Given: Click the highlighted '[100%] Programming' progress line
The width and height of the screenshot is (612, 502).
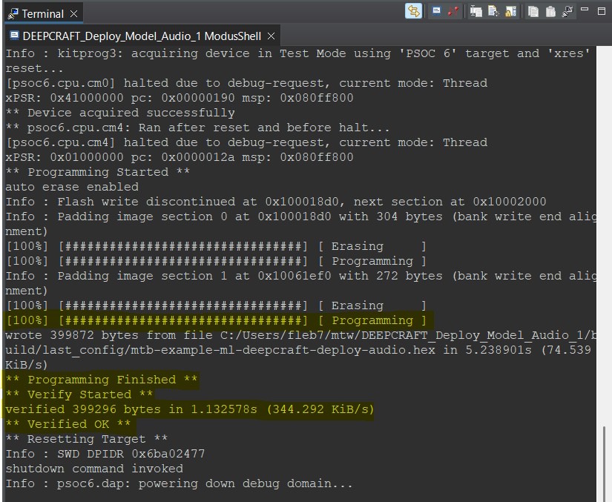Looking at the screenshot, I should pos(216,320).
